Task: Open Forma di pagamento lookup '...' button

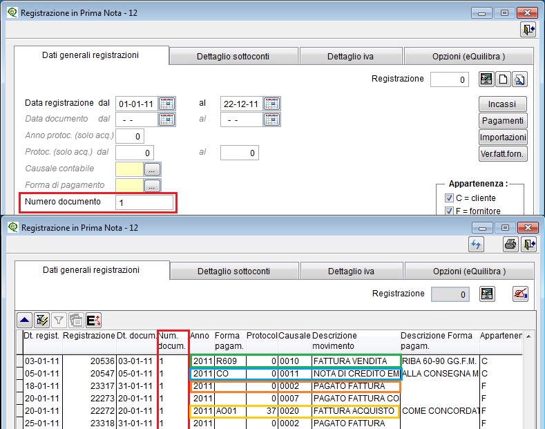Action: point(152,186)
